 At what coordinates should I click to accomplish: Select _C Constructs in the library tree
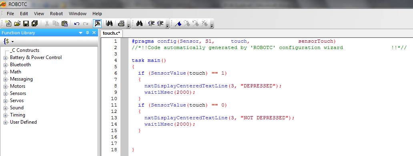pyautogui.click(x=24, y=50)
